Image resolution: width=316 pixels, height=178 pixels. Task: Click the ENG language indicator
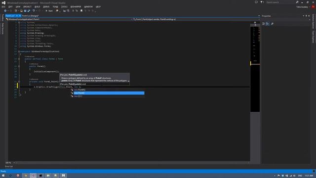click(300, 176)
